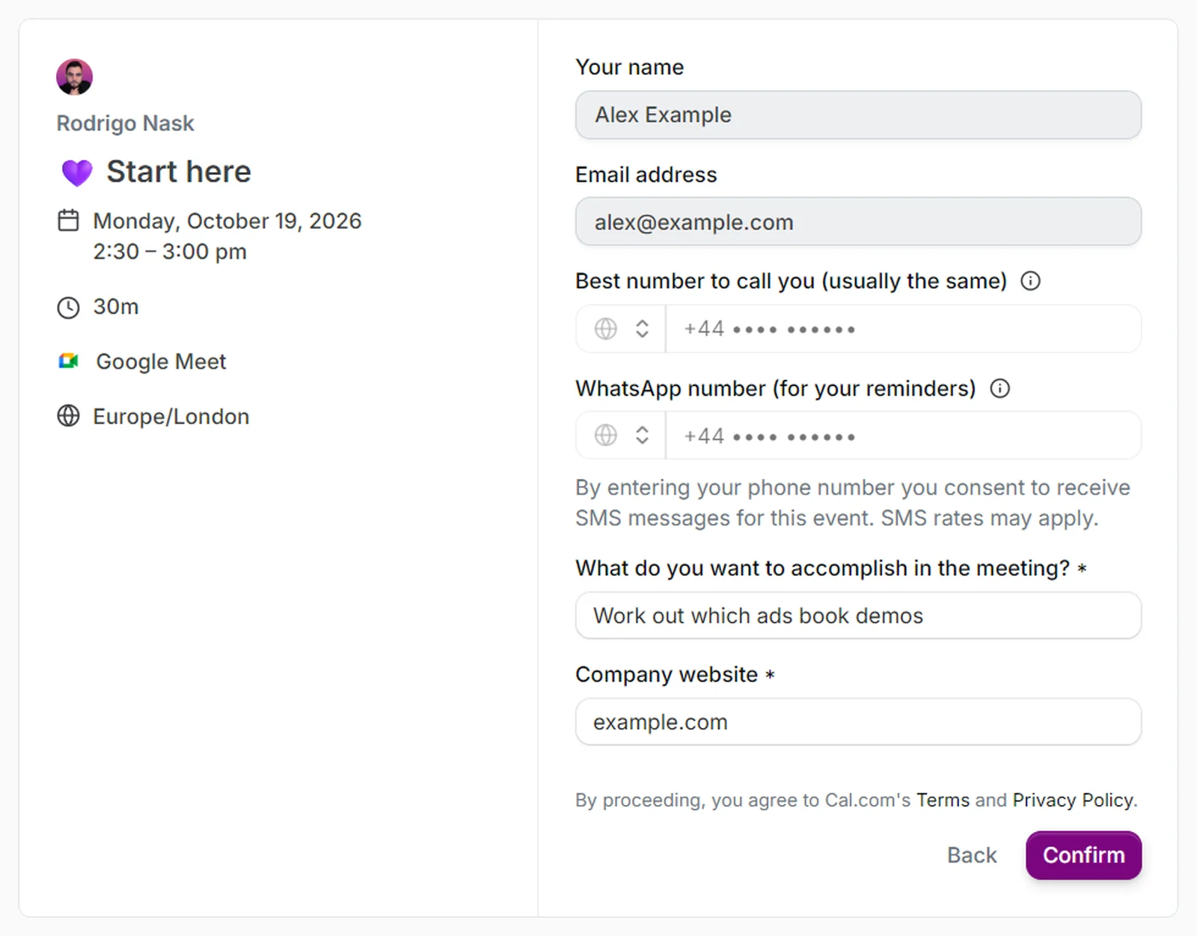Open the Privacy Policy link
This screenshot has height=936, width=1197.
coord(1073,800)
